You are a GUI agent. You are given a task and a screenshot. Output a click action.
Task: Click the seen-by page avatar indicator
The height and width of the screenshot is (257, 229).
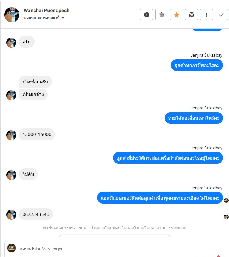pos(226,200)
